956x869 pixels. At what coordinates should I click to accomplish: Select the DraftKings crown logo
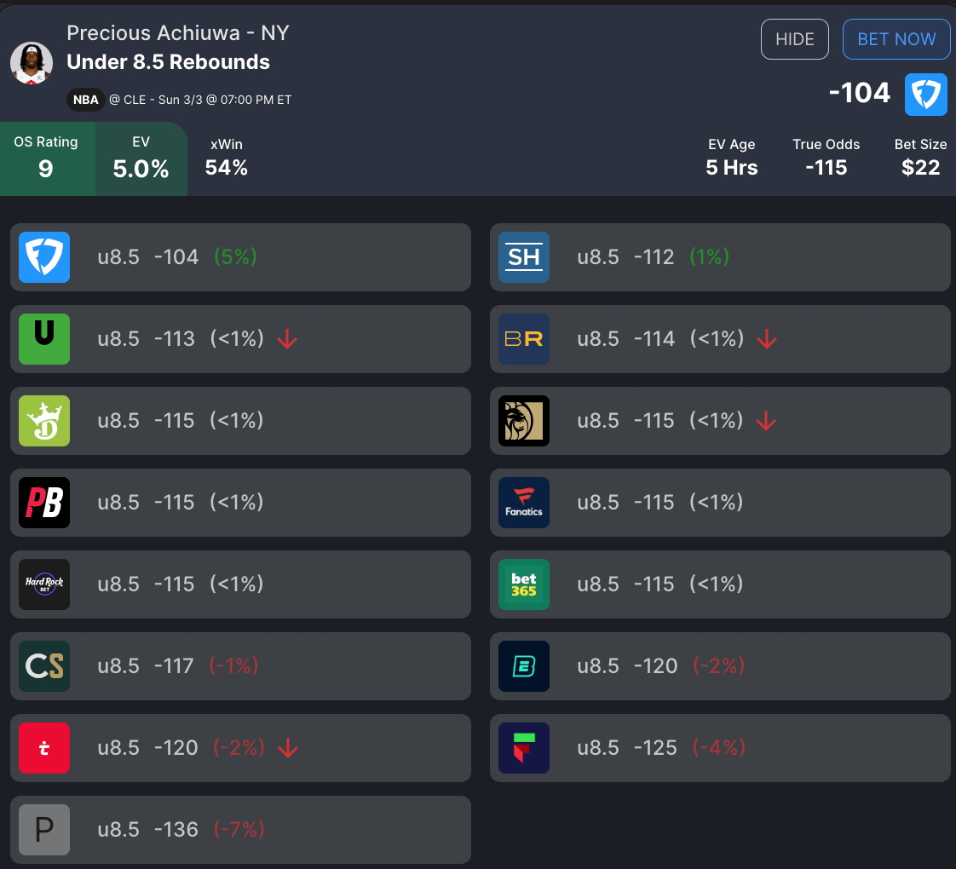pos(44,421)
